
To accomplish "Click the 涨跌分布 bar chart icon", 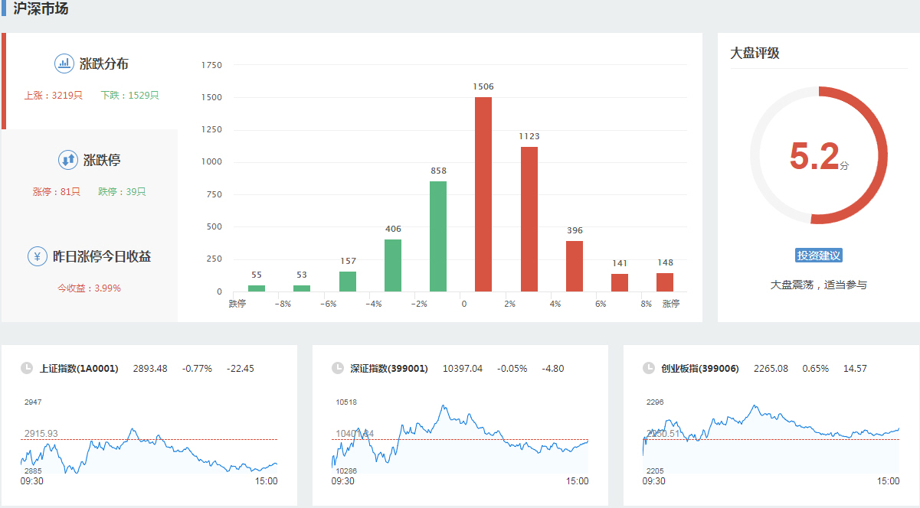I will coord(64,63).
